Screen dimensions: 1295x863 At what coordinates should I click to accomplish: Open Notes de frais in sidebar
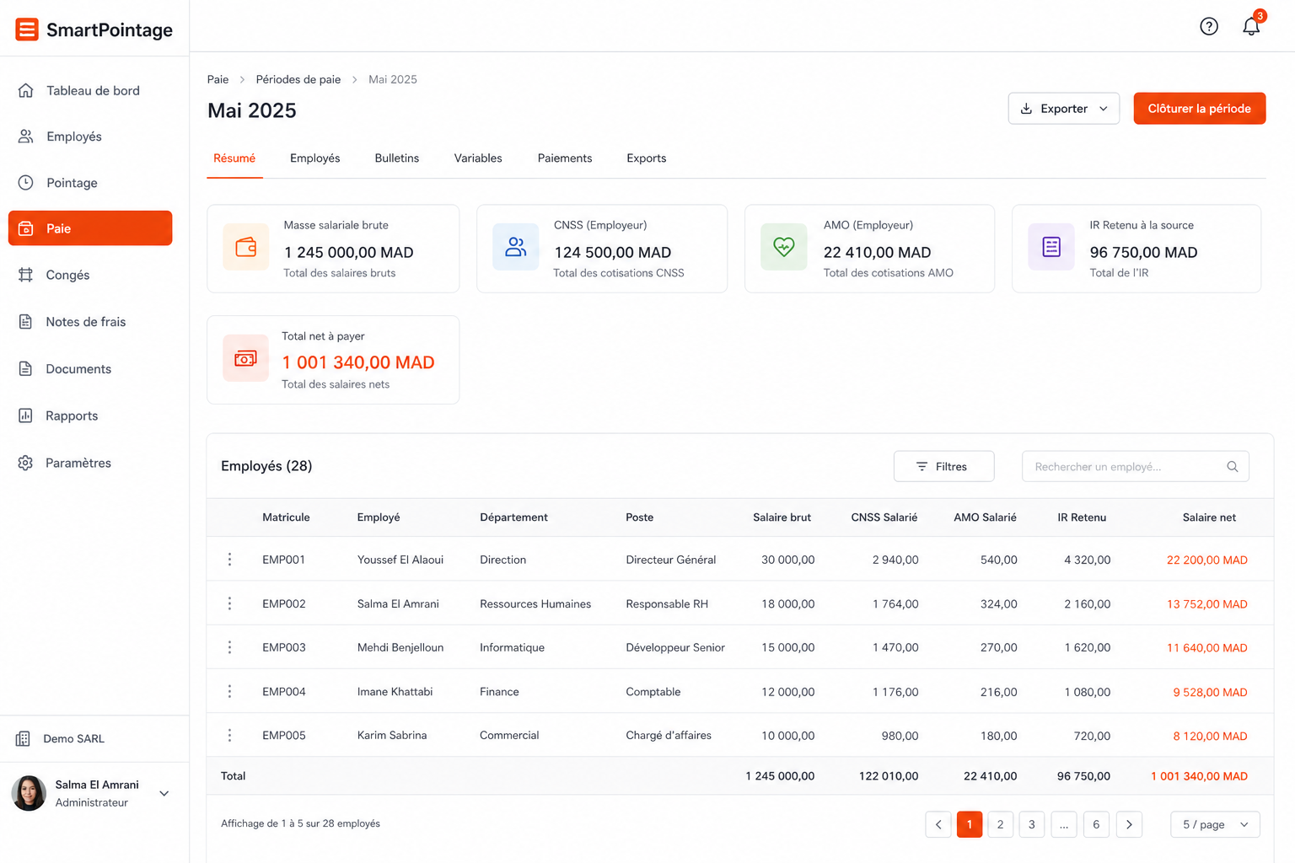pos(90,321)
